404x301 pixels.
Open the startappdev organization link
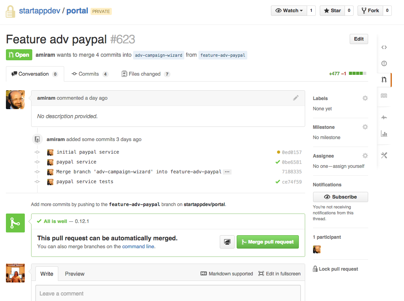(40, 11)
